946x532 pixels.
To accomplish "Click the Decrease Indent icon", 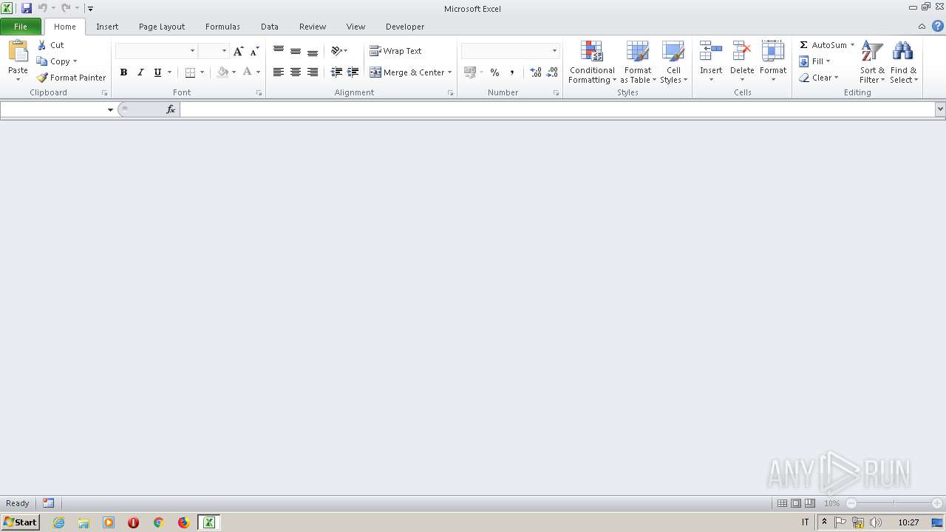I will 336,72.
